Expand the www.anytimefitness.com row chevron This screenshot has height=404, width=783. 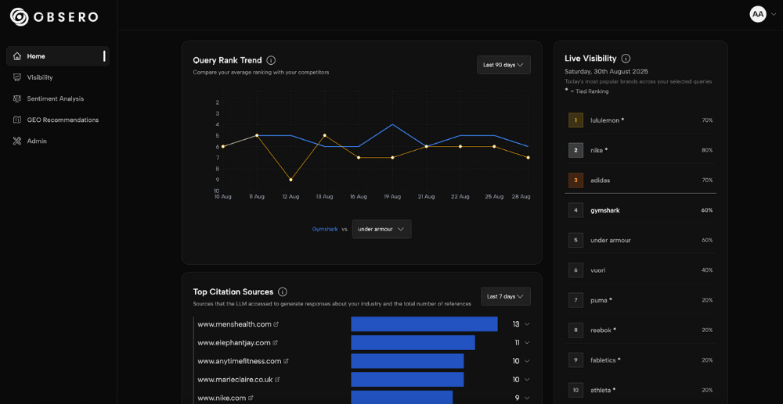click(527, 361)
